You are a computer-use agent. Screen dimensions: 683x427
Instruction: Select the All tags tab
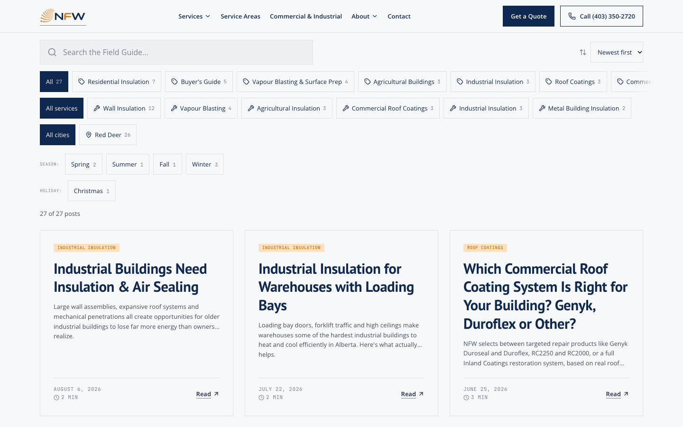(54, 82)
